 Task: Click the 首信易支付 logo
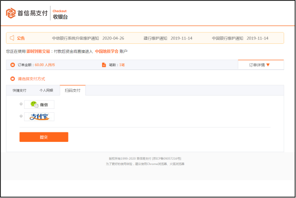point(27,14)
